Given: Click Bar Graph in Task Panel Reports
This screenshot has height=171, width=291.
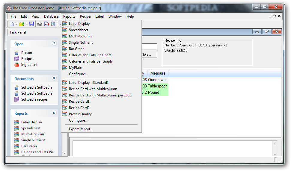Looking at the screenshot, I should (29, 146).
